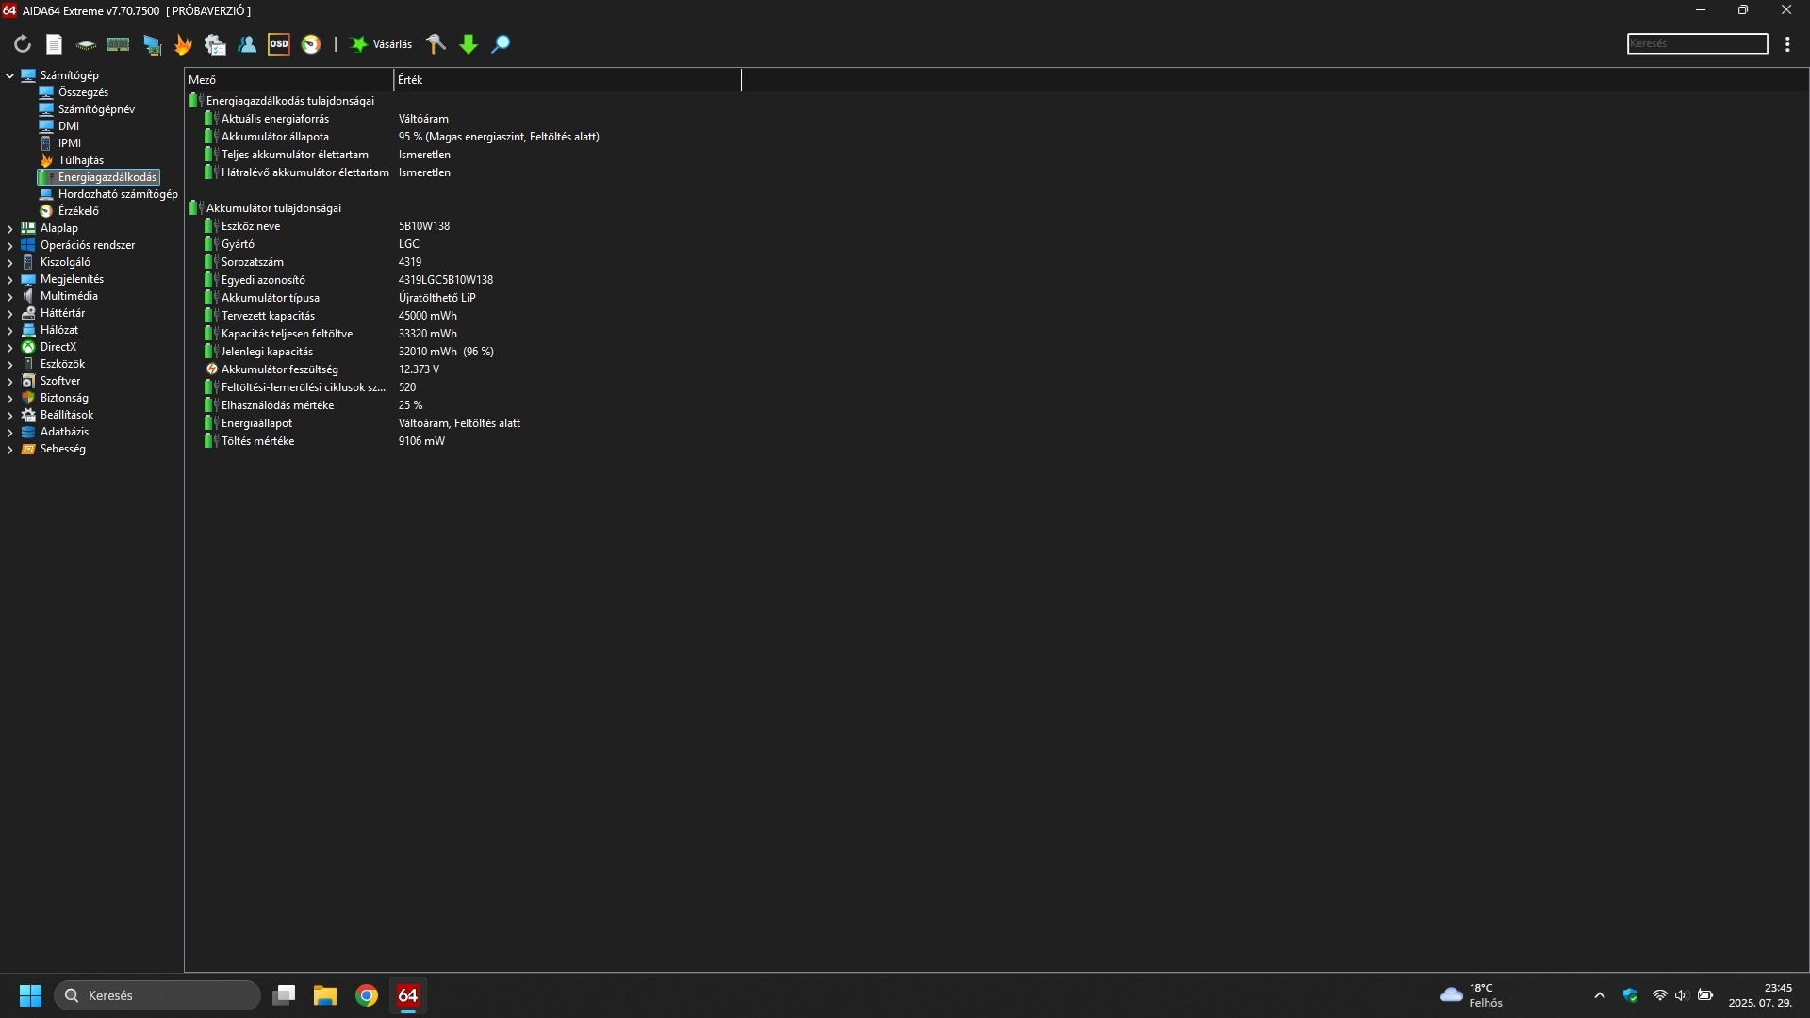Click the taskbar Keresés search field

157,995
